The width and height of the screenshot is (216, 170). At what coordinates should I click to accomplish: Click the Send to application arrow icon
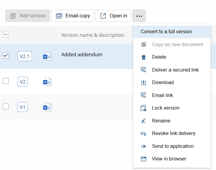tap(143, 146)
